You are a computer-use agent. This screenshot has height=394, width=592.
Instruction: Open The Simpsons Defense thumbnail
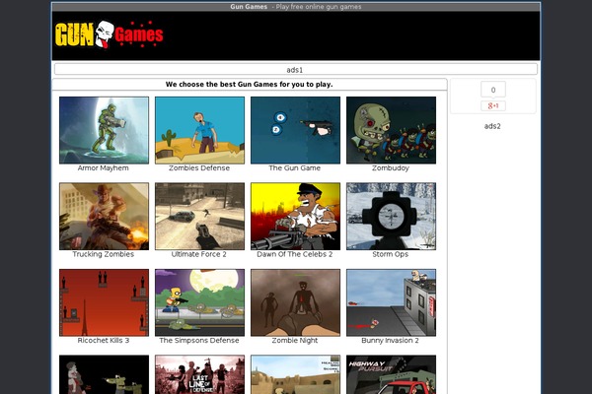(x=199, y=302)
